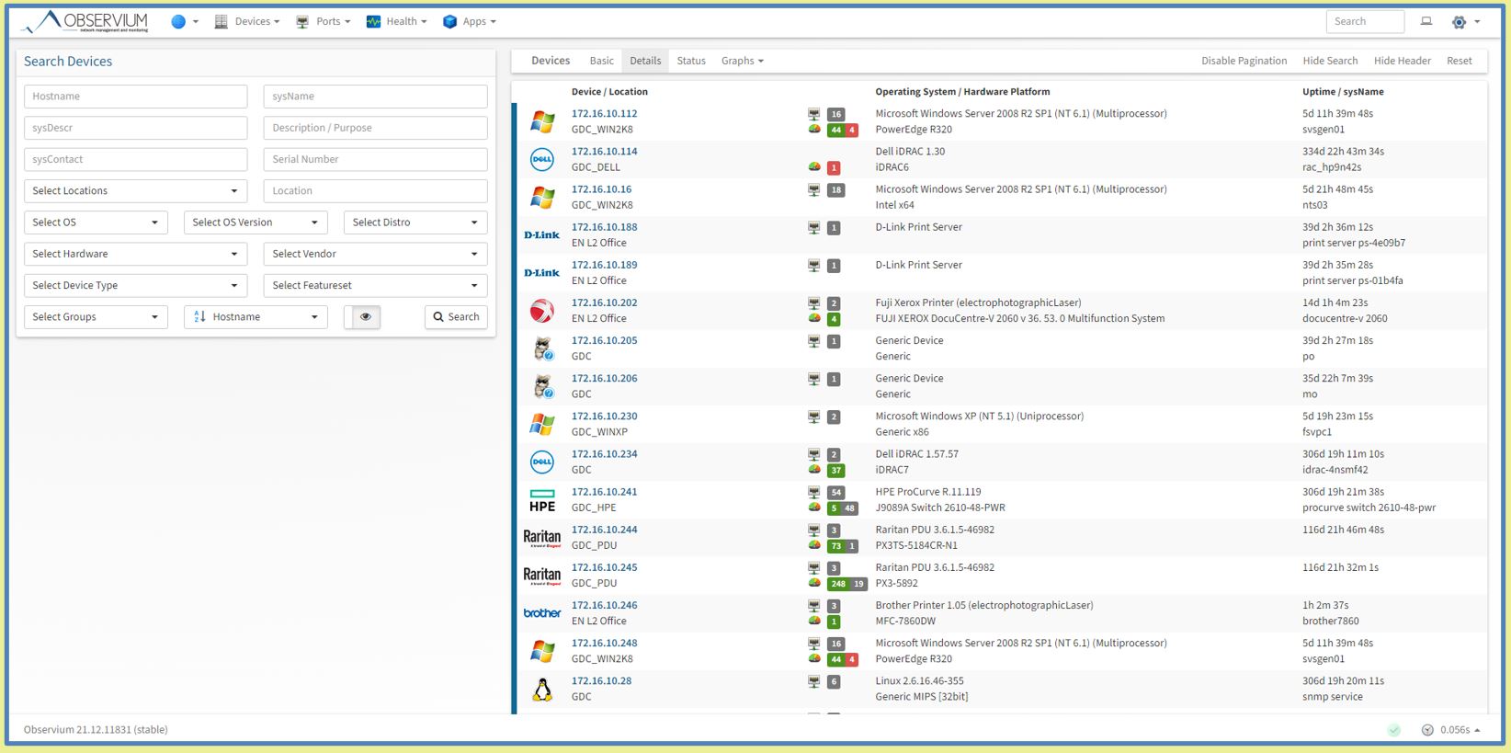This screenshot has height=753, width=1511.
Task: Toggle the eye visibility button
Action: point(364,317)
